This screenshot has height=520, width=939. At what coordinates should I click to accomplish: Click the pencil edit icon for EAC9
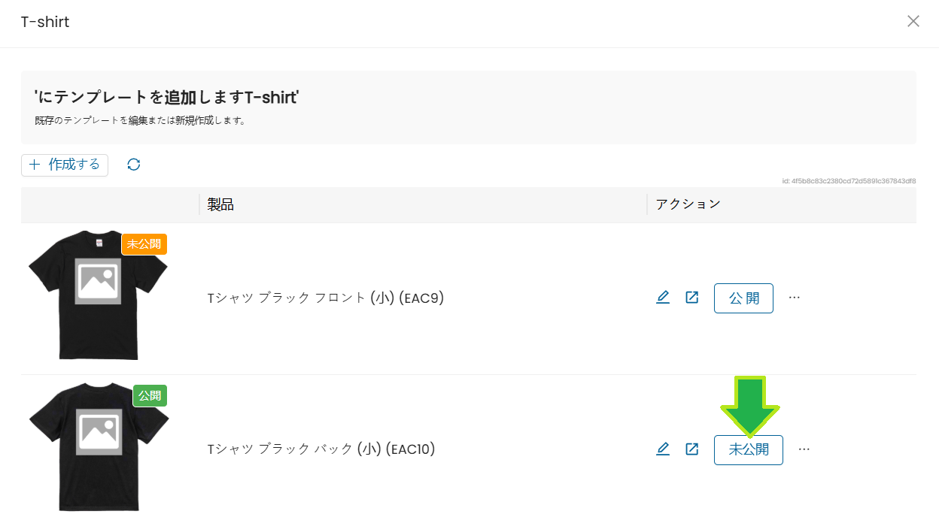click(x=663, y=298)
